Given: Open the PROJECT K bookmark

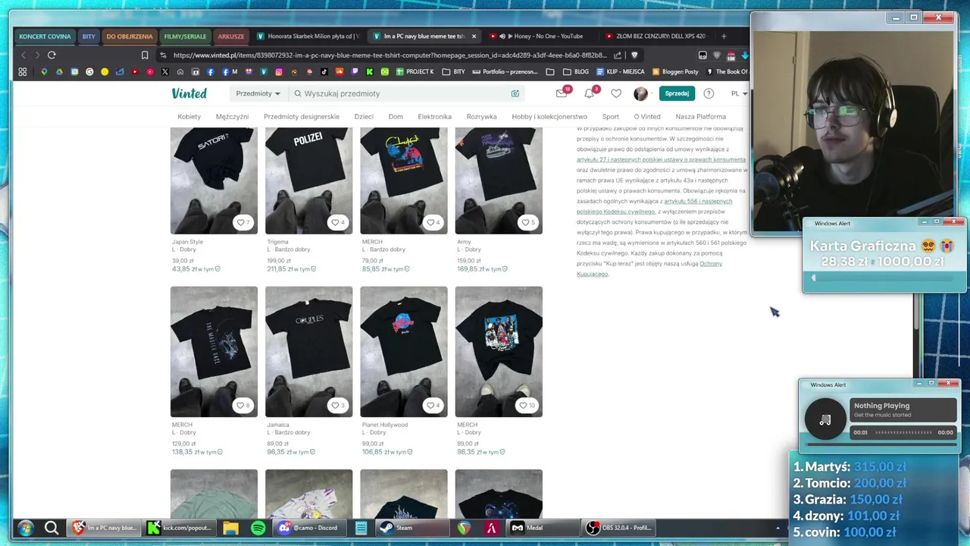Looking at the screenshot, I should pos(415,72).
